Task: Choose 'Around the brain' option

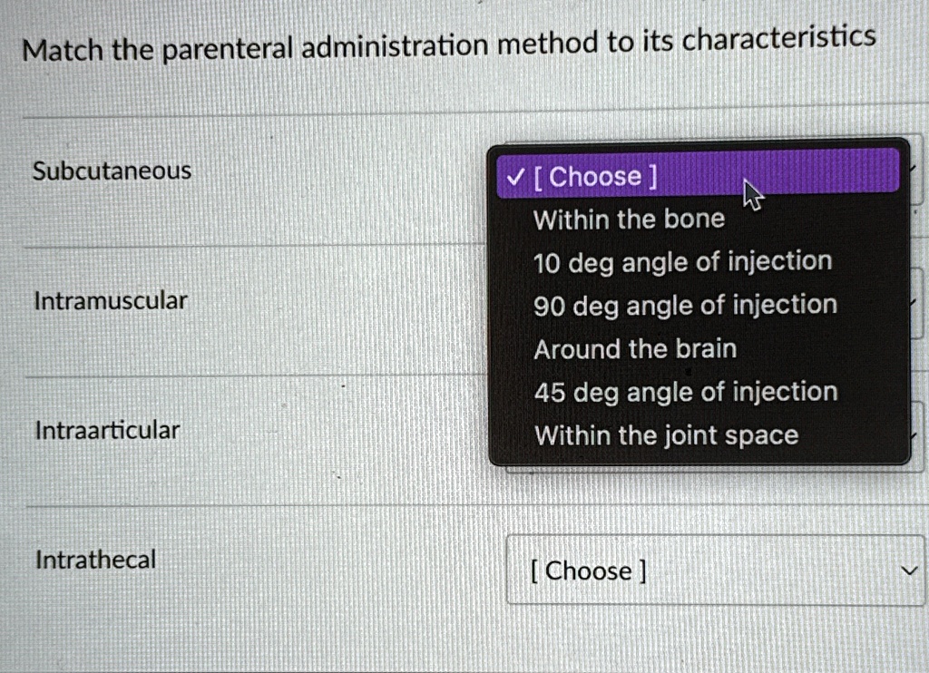Action: pos(634,348)
